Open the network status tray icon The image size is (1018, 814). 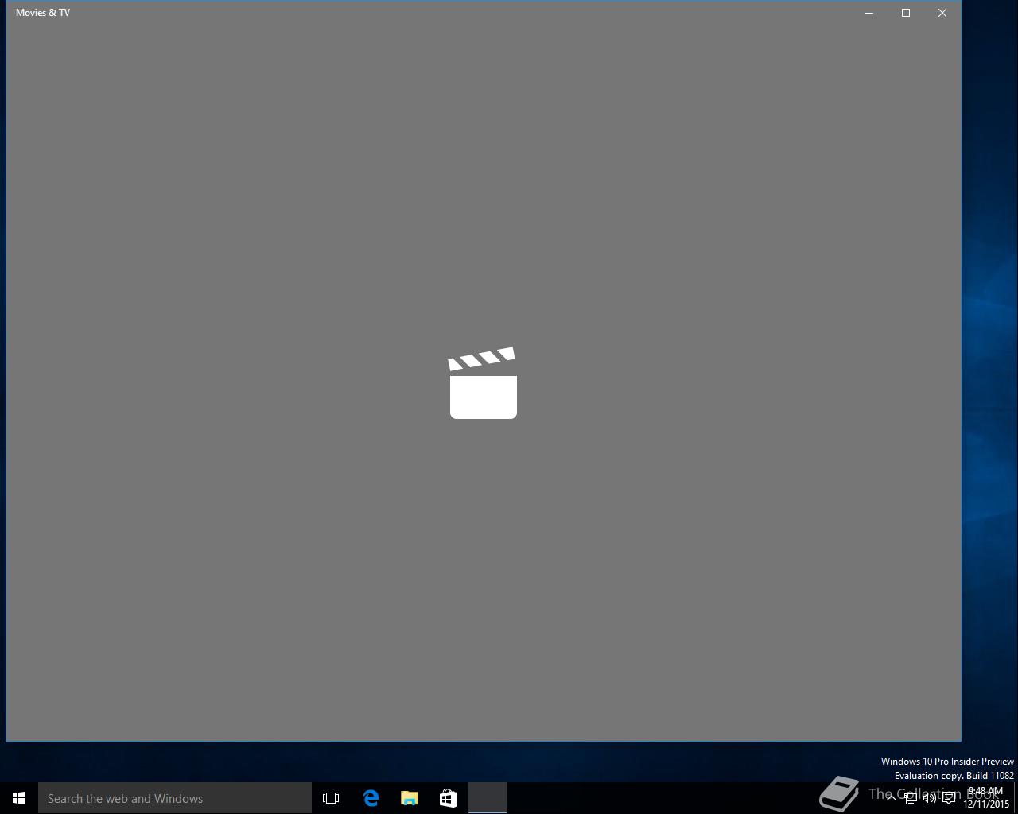point(911,798)
